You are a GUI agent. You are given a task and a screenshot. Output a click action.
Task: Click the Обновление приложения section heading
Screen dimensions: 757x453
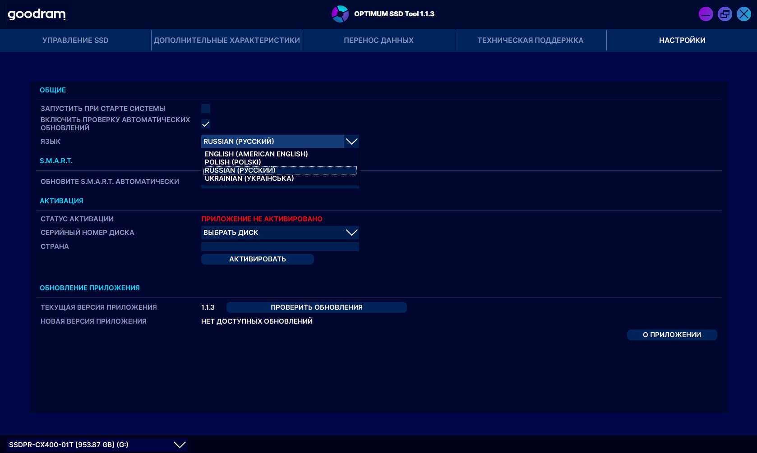coord(90,288)
